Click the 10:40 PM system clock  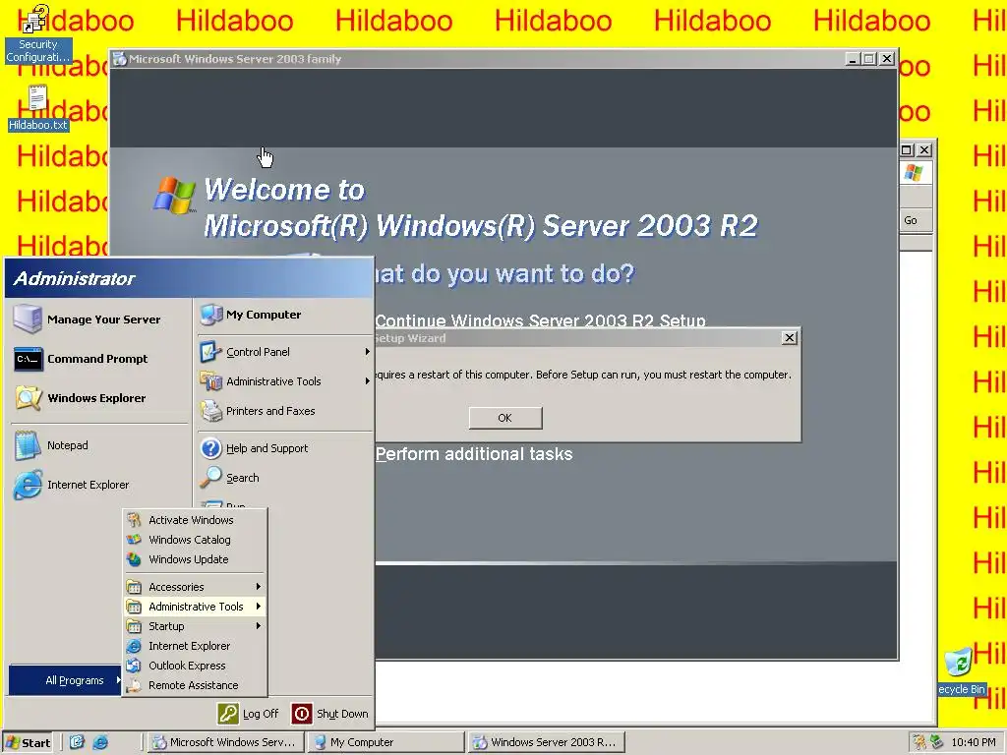pos(974,743)
